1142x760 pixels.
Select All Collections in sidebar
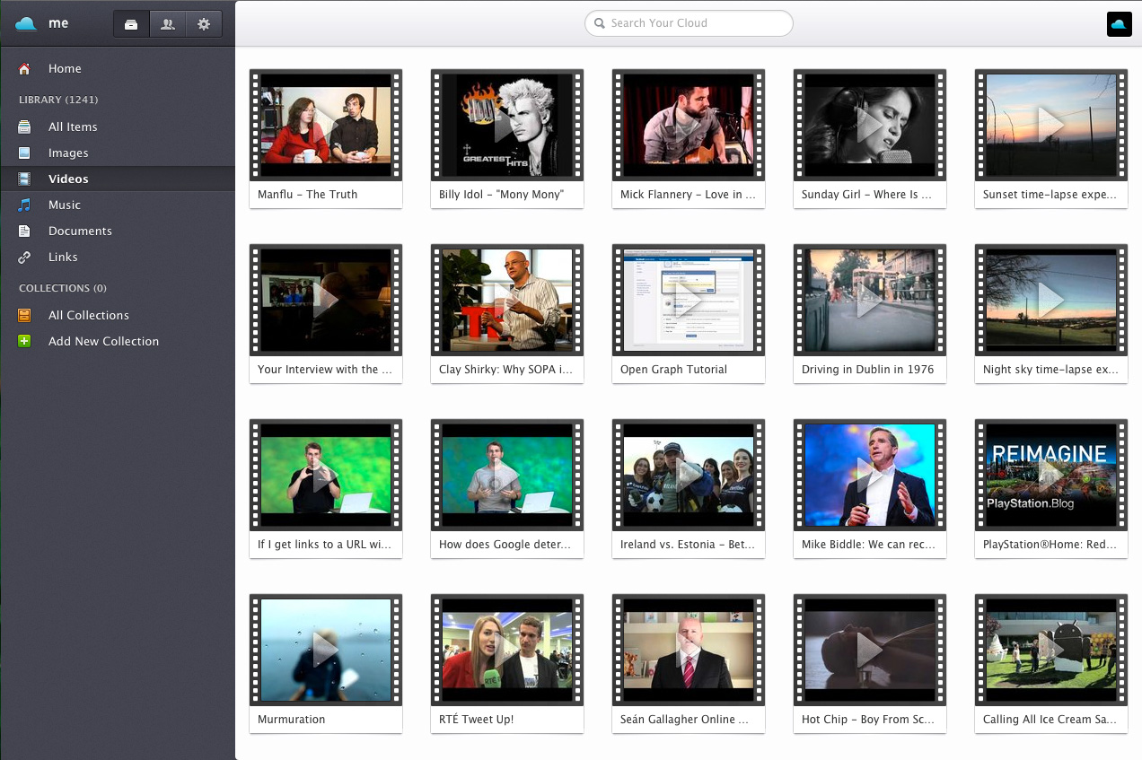click(88, 316)
